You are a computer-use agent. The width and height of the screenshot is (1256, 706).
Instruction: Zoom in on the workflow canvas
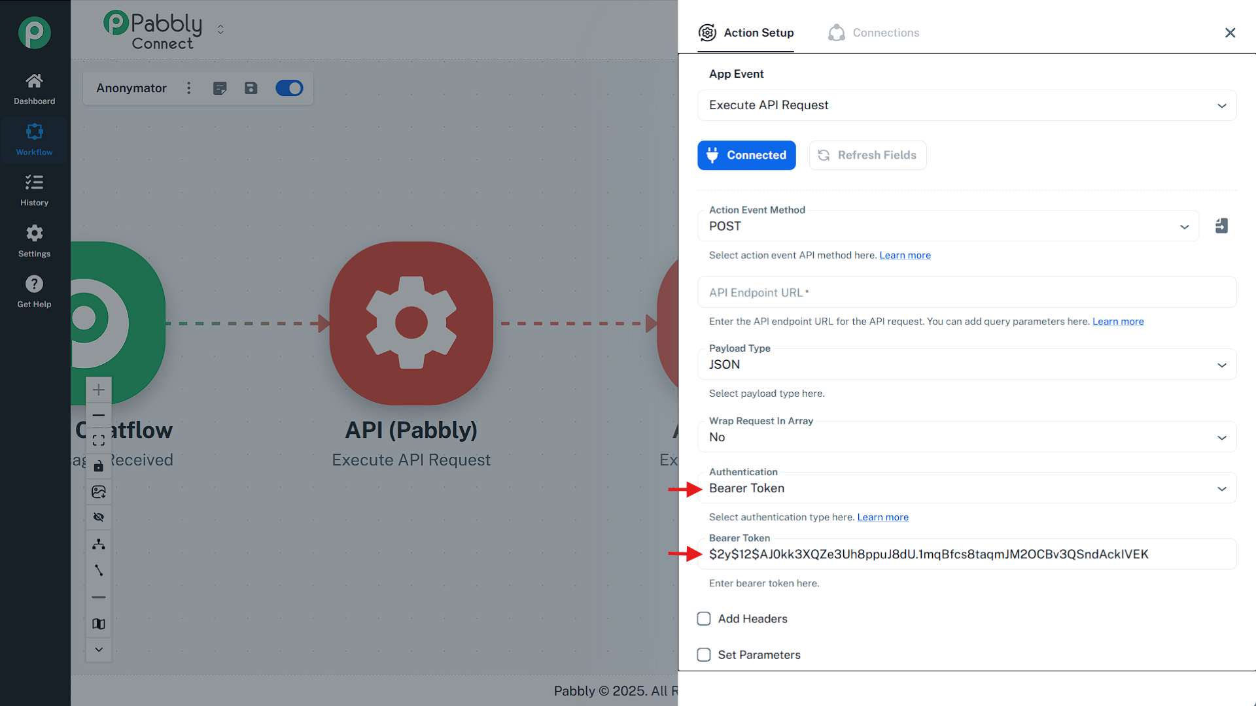(98, 390)
